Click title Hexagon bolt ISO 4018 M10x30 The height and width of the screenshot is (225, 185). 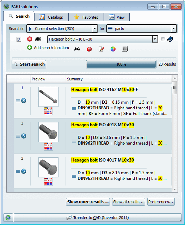(103, 125)
